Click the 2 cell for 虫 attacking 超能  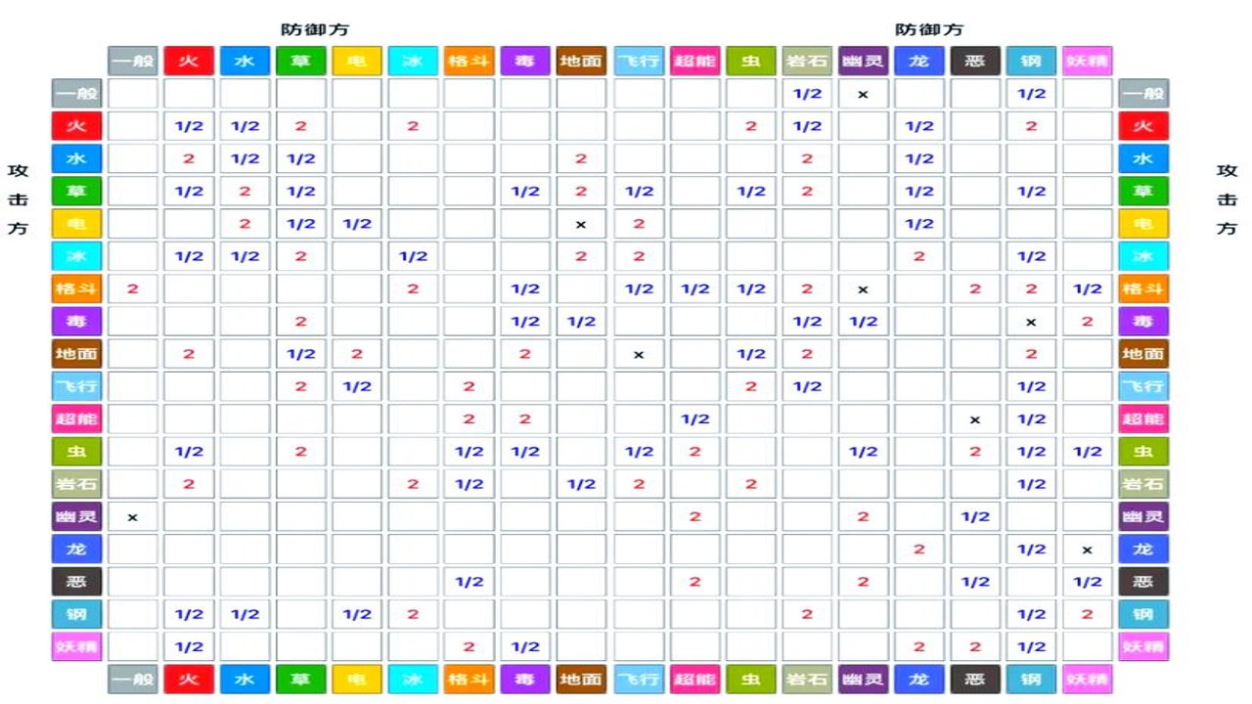coord(695,452)
